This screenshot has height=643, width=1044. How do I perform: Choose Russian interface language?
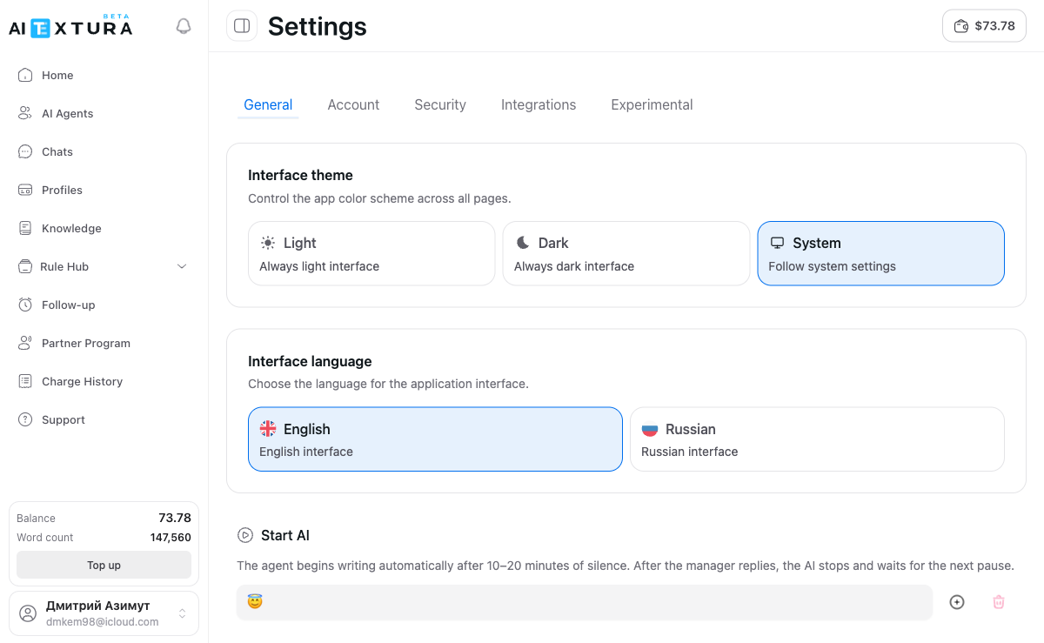pyautogui.click(x=817, y=439)
